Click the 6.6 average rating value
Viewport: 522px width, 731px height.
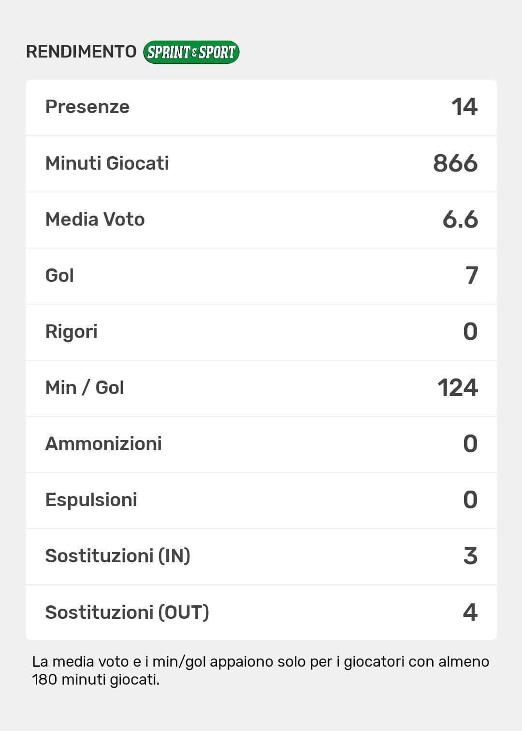460,219
